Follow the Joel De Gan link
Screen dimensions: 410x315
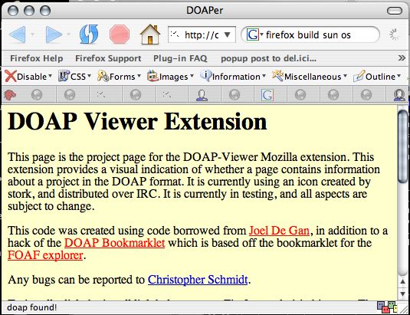(279, 231)
